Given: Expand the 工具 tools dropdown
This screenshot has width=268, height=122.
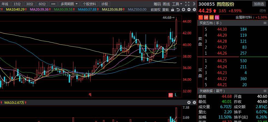Looking at the screenshot, I should pyautogui.click(x=177, y=4).
